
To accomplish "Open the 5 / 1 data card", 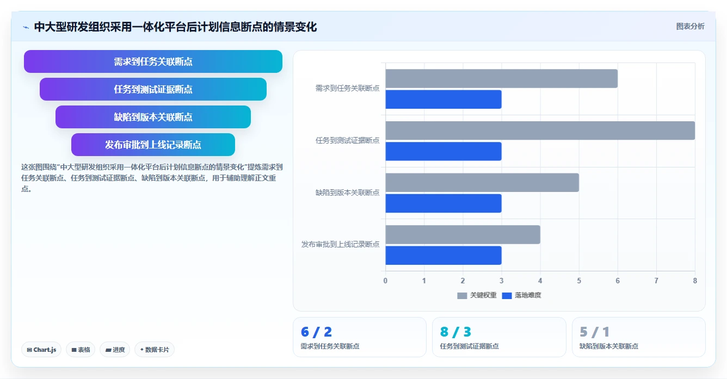I will [x=639, y=337].
